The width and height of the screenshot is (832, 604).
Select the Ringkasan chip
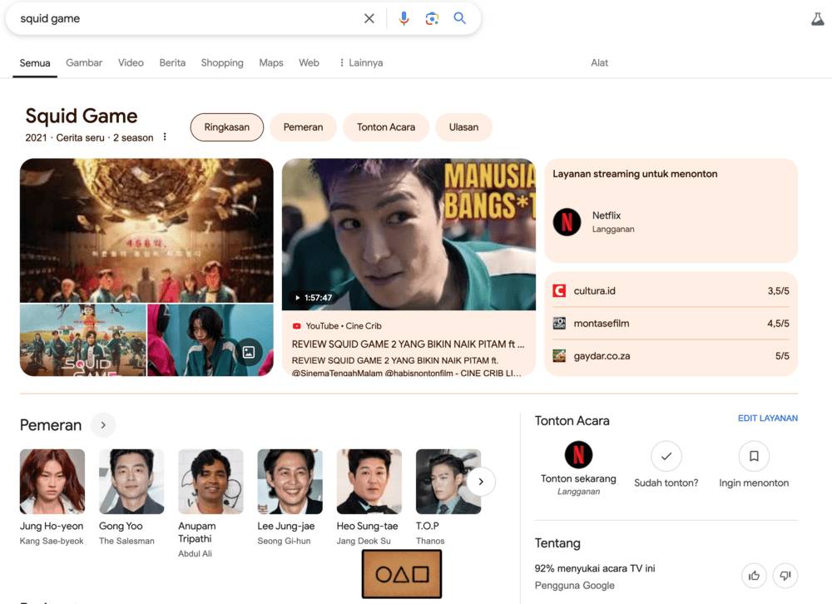[x=226, y=127]
